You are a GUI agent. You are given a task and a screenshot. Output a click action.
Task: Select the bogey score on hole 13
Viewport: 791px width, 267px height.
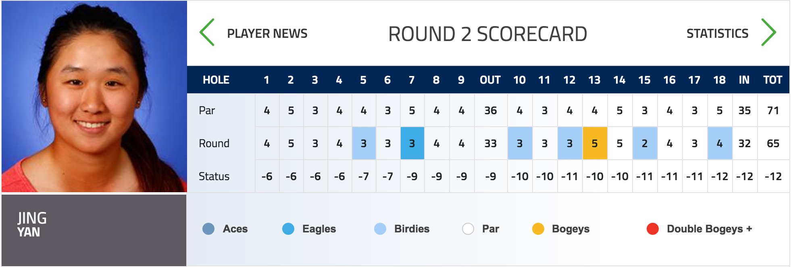[595, 143]
